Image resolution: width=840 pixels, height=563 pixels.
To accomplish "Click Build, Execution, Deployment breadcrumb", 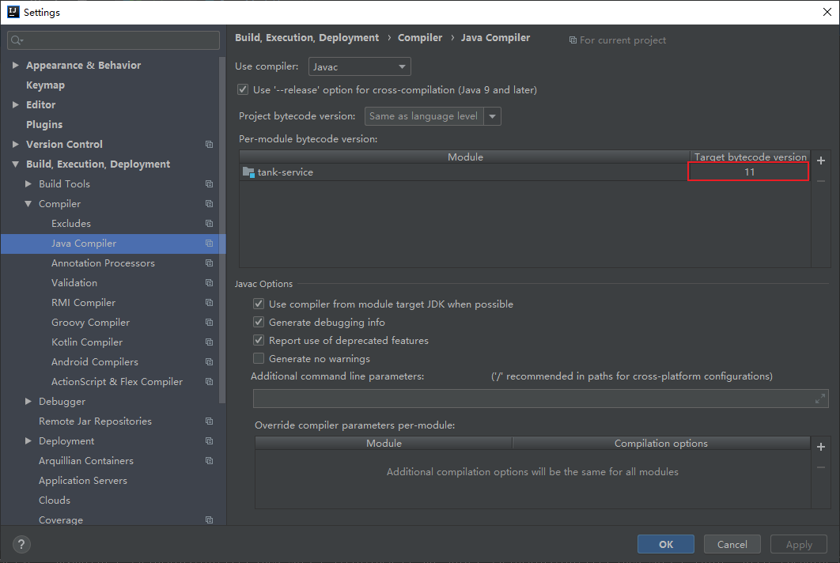I will (x=307, y=37).
